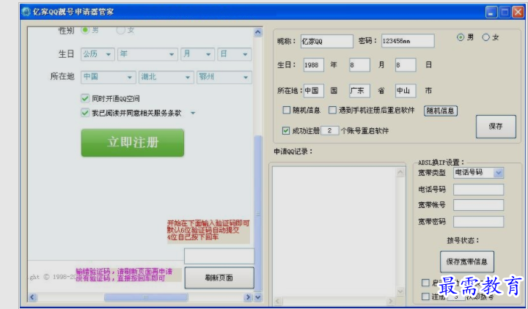Click up arrow of QQ record list scrollbar

tap(400, 172)
